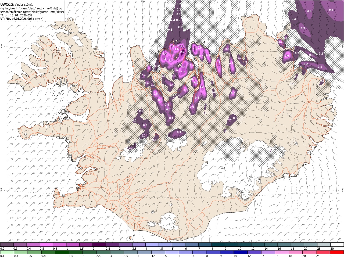Screen dimensions: 344x258
Task: Click the 'slydda/snjókoma' legend description line
Action: pos(32,12)
